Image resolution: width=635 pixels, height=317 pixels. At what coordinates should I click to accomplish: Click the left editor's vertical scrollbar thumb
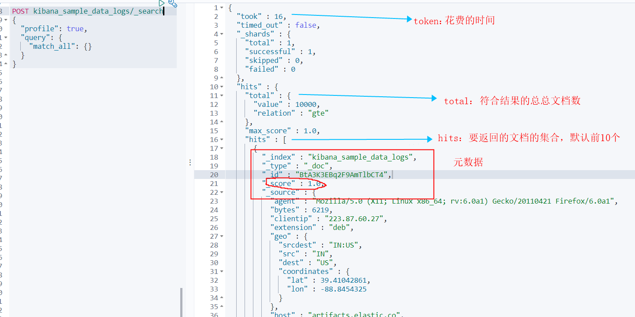(181, 302)
